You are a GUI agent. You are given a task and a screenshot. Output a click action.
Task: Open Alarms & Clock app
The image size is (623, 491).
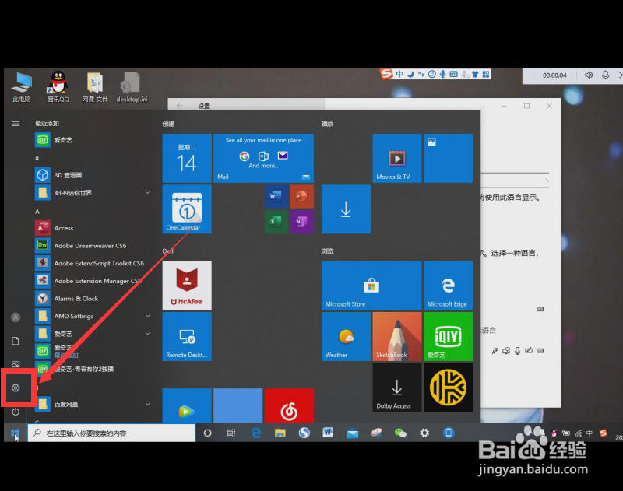click(92, 299)
